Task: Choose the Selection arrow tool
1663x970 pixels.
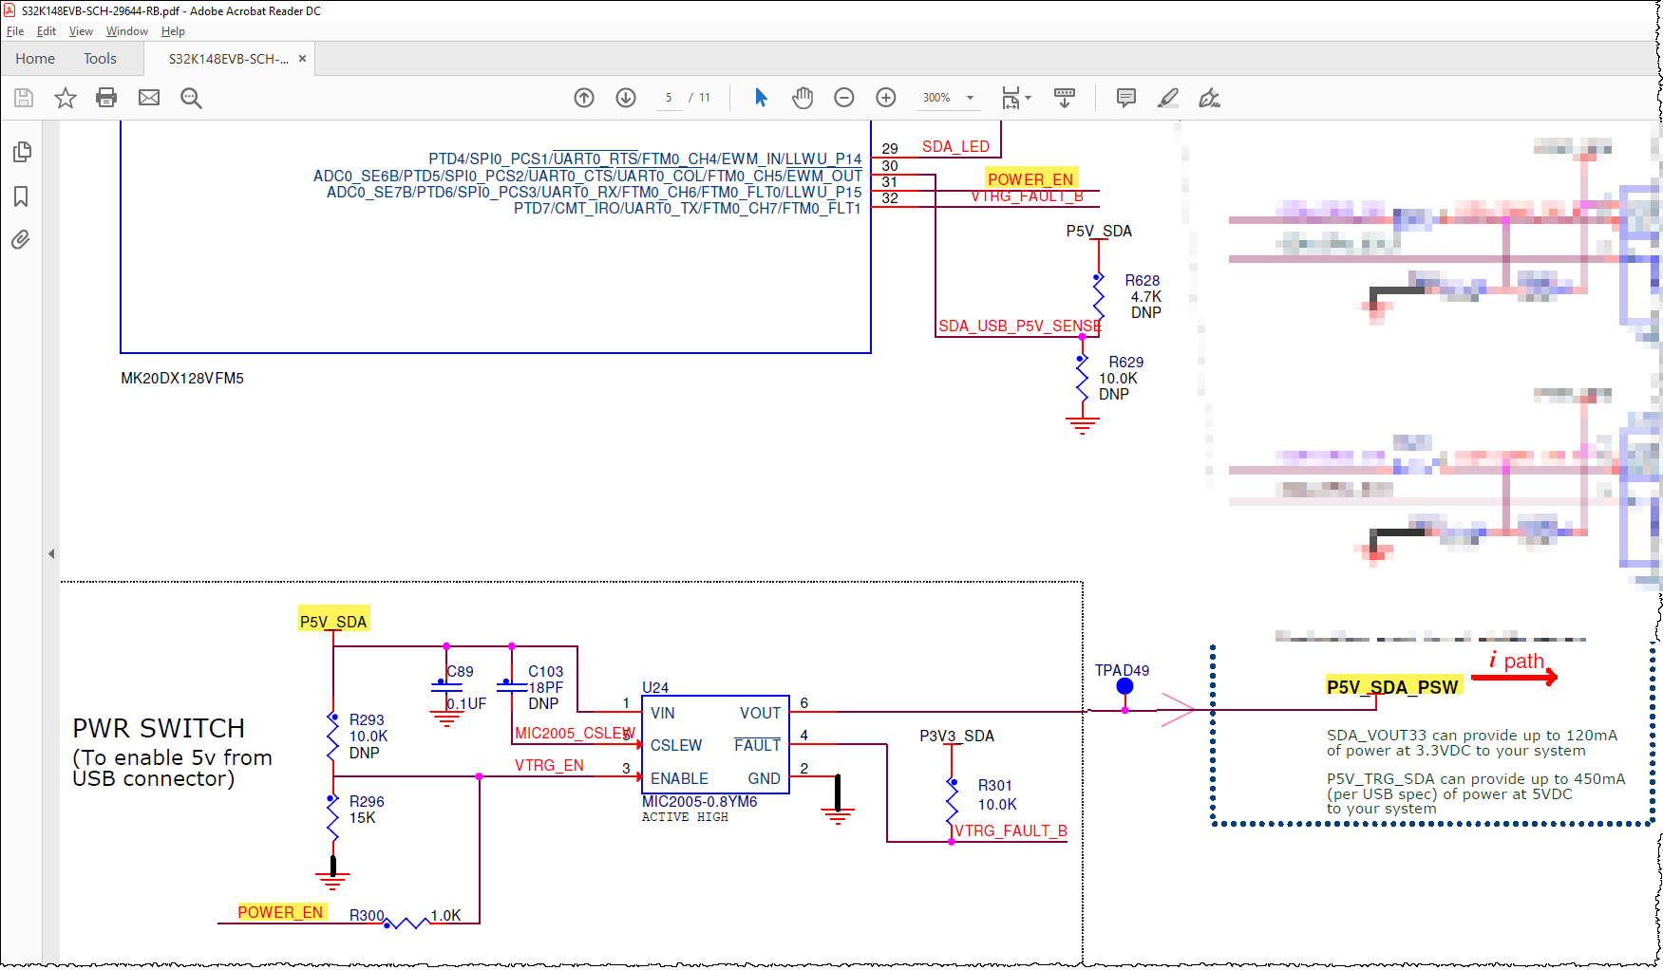Action: (x=761, y=98)
